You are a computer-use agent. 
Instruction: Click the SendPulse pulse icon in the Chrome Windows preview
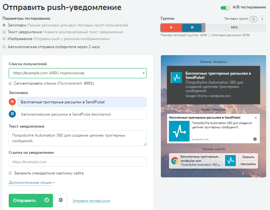click(176, 78)
